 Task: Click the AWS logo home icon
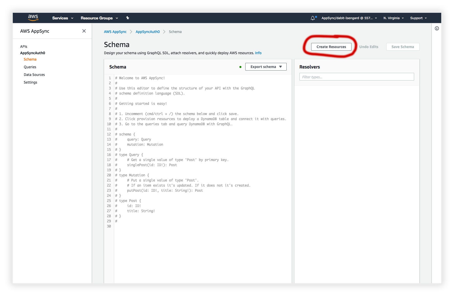point(33,18)
